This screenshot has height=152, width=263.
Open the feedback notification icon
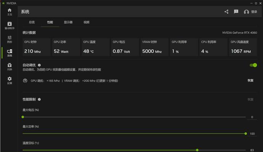[236, 11]
